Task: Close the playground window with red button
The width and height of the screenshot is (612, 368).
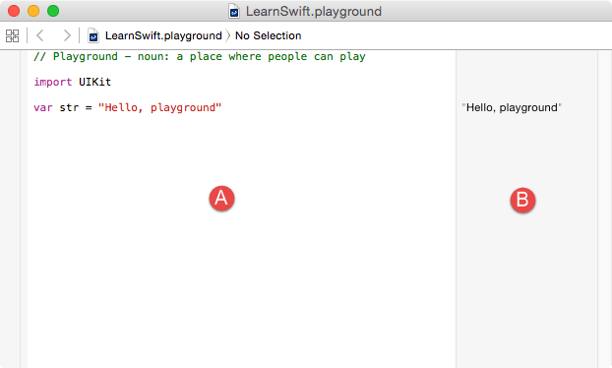Action: [14, 11]
